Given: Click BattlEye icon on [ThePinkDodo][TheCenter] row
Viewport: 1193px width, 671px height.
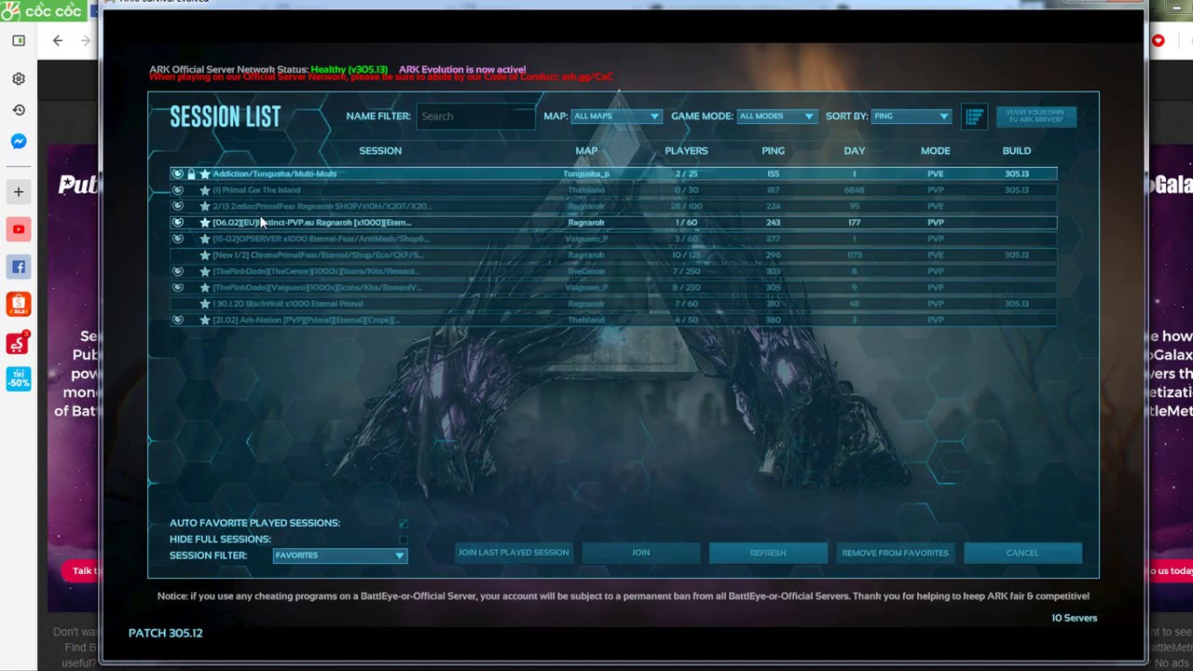Looking at the screenshot, I should [x=177, y=271].
